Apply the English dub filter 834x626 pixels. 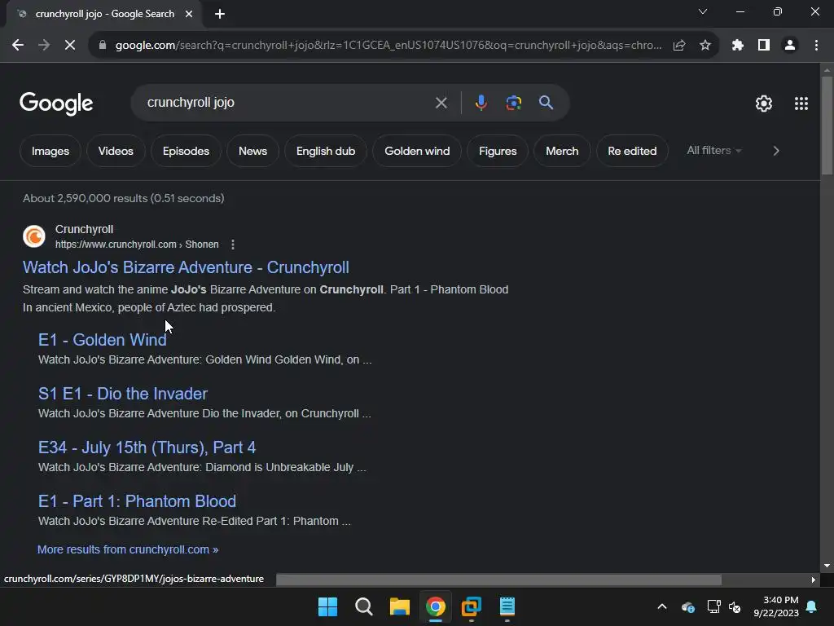click(326, 151)
